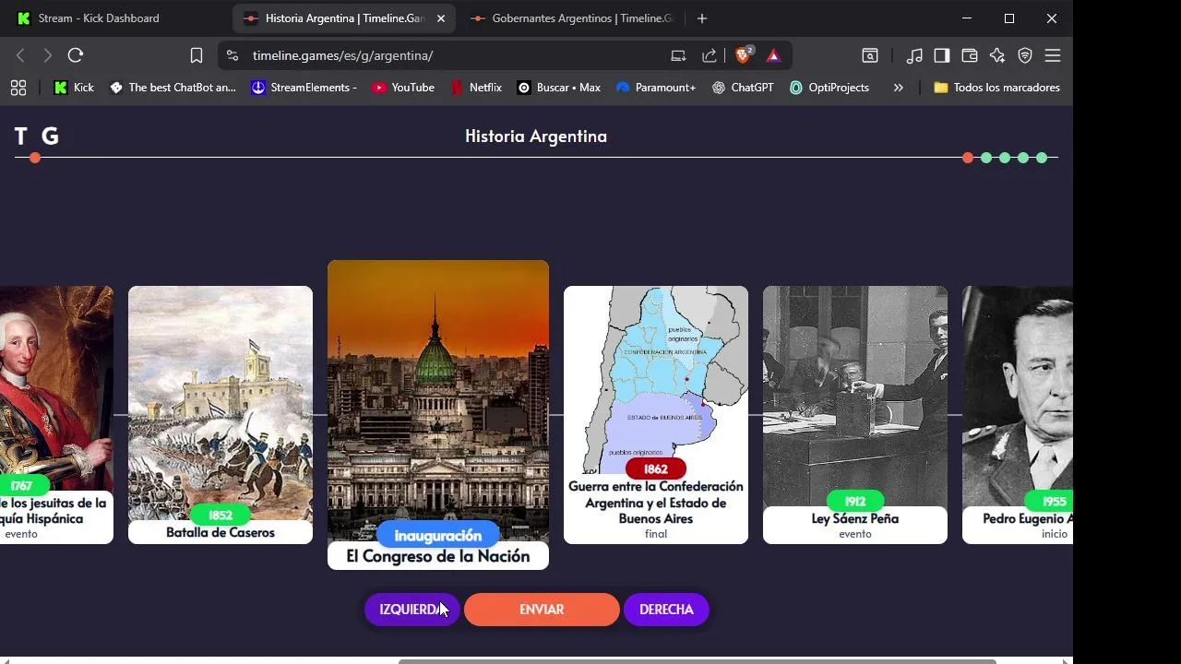Toggle the browser sidebar panel icon
This screenshot has height=664, width=1181.
click(x=942, y=55)
